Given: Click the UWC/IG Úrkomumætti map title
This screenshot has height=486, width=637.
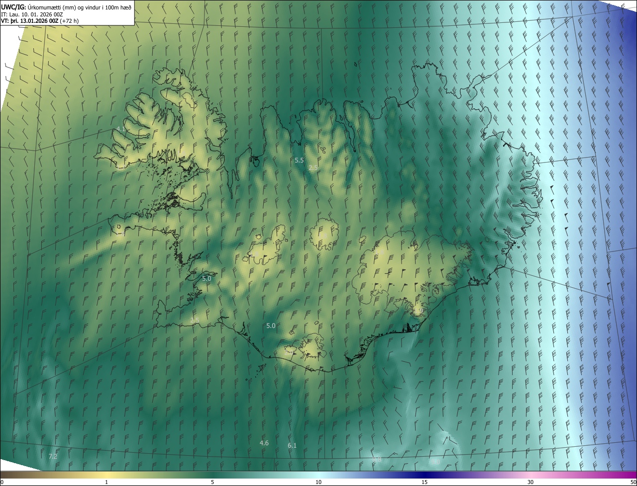Looking at the screenshot, I should point(66,7).
